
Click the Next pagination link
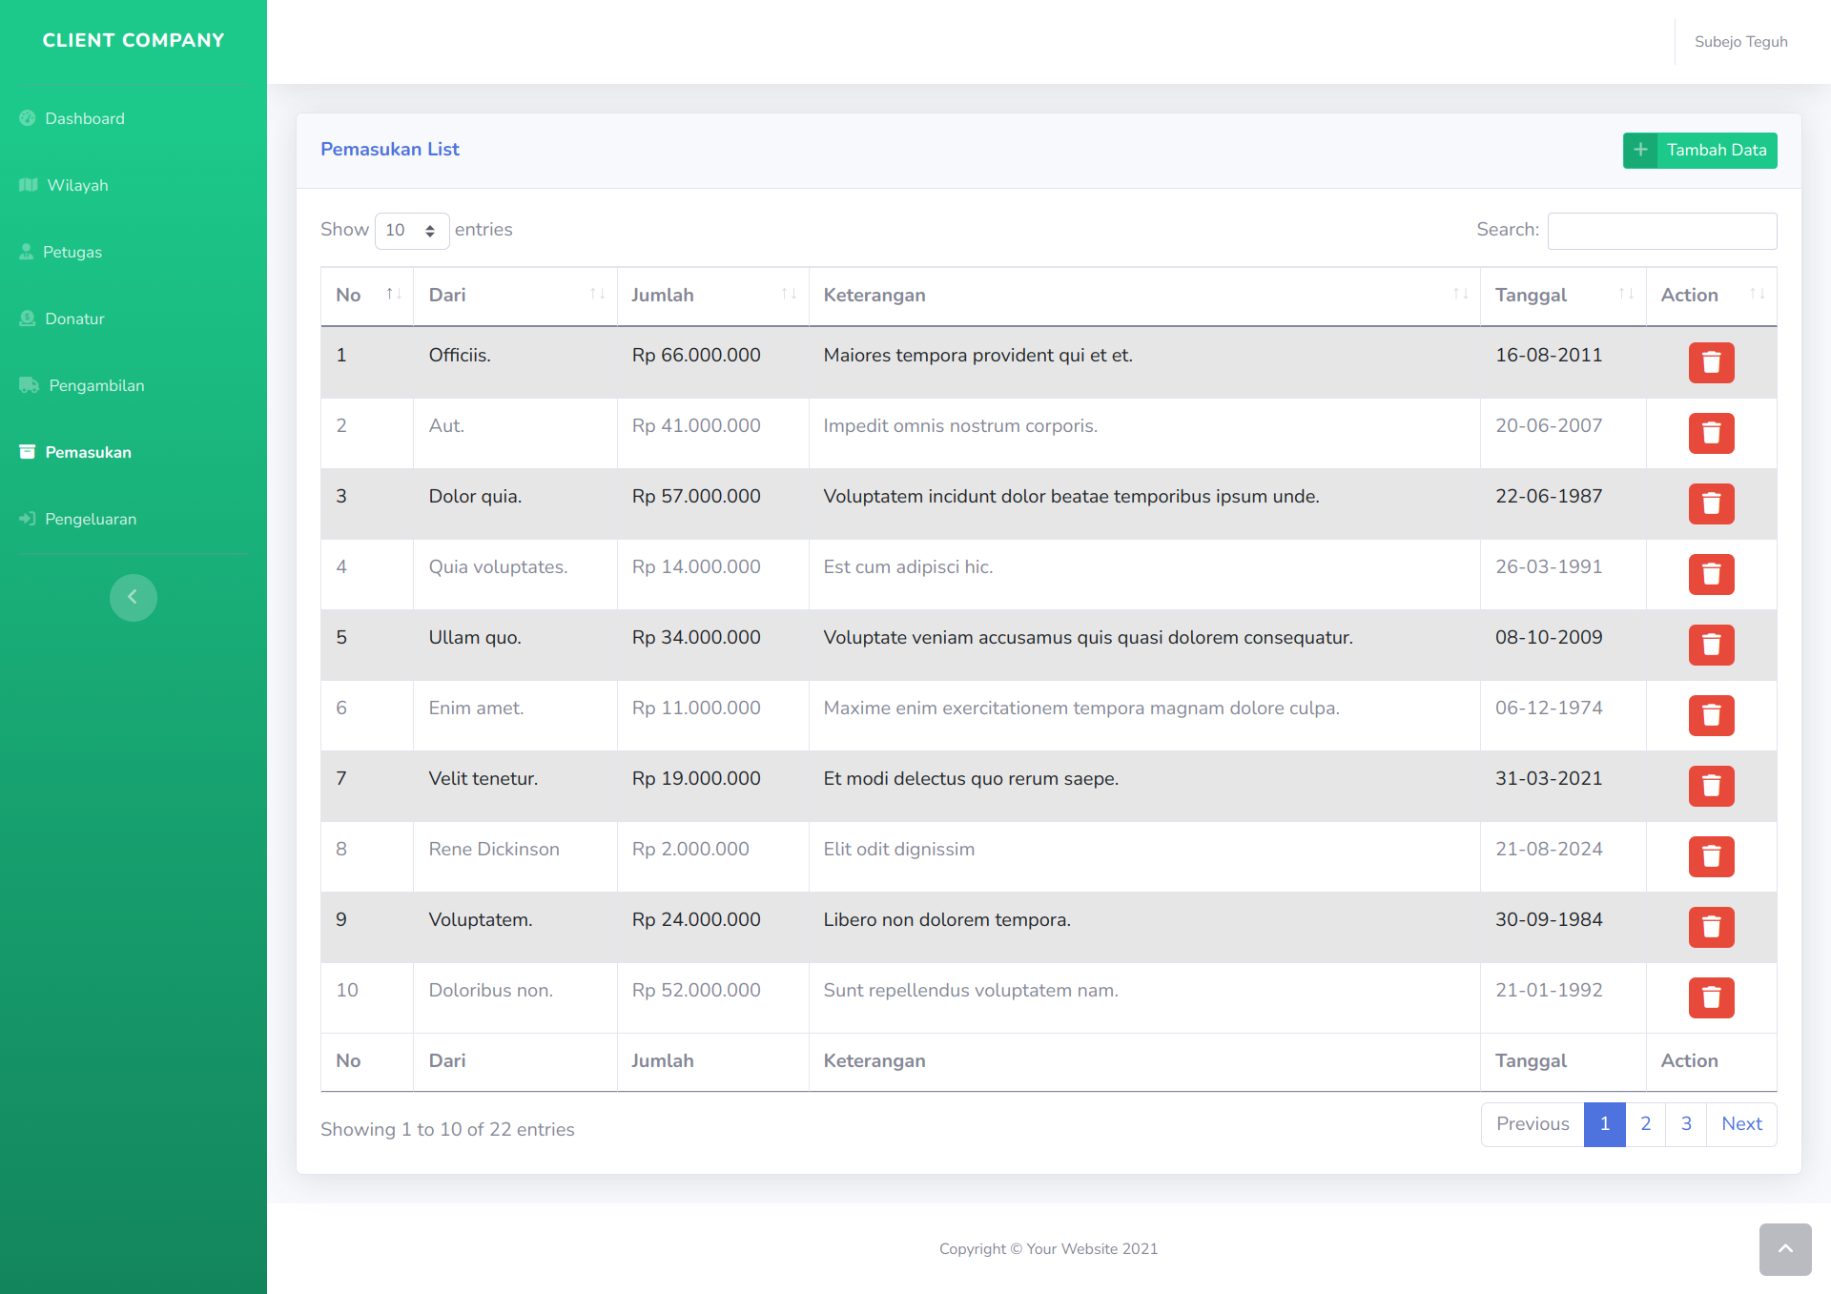pos(1741,1124)
